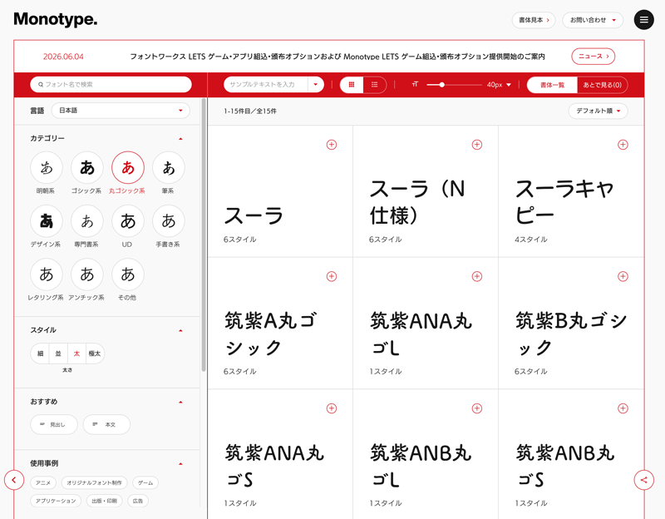
Task: Click the フォント名で検索 search field
Action: tap(111, 85)
